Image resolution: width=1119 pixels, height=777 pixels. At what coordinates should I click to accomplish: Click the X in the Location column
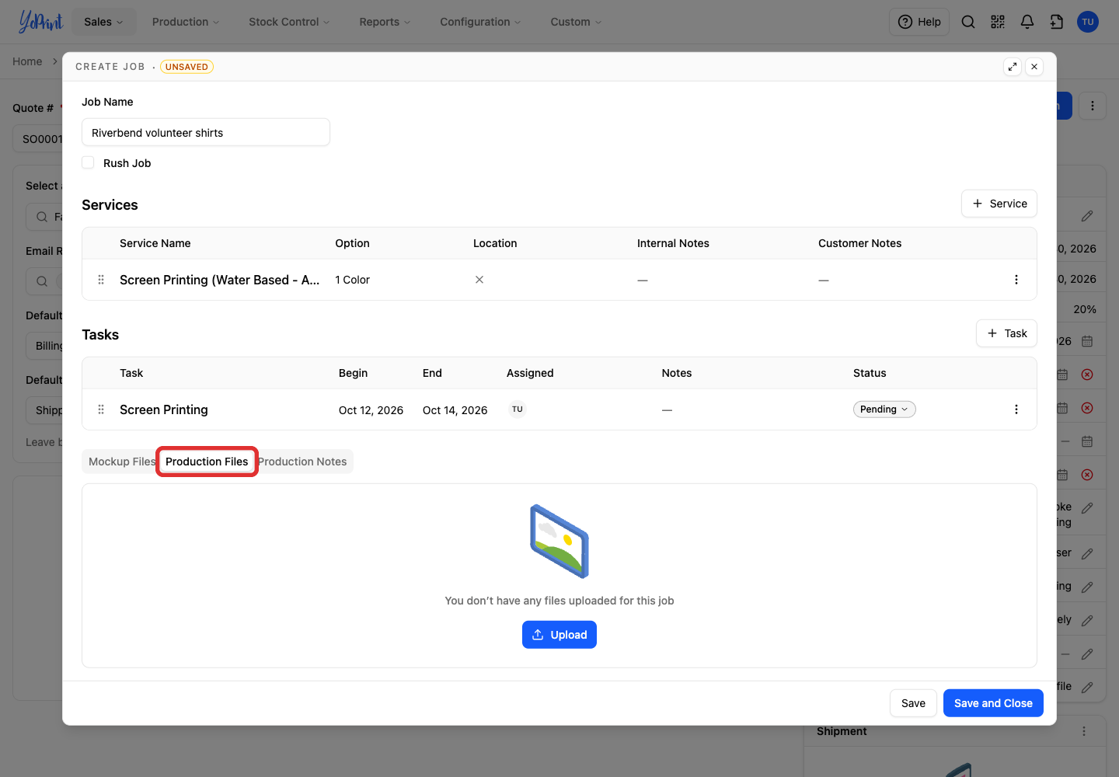click(479, 280)
